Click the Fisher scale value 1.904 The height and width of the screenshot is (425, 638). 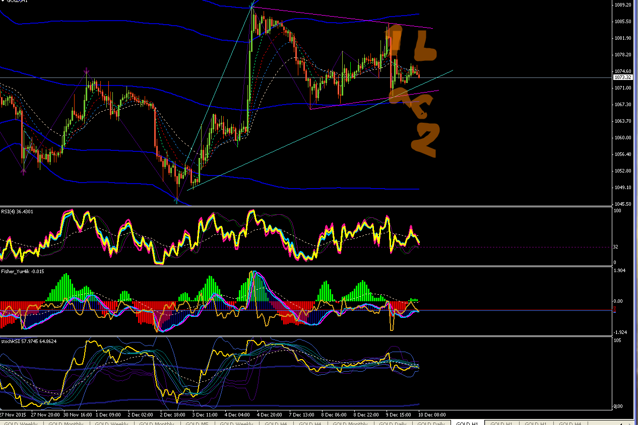pyautogui.click(x=620, y=271)
